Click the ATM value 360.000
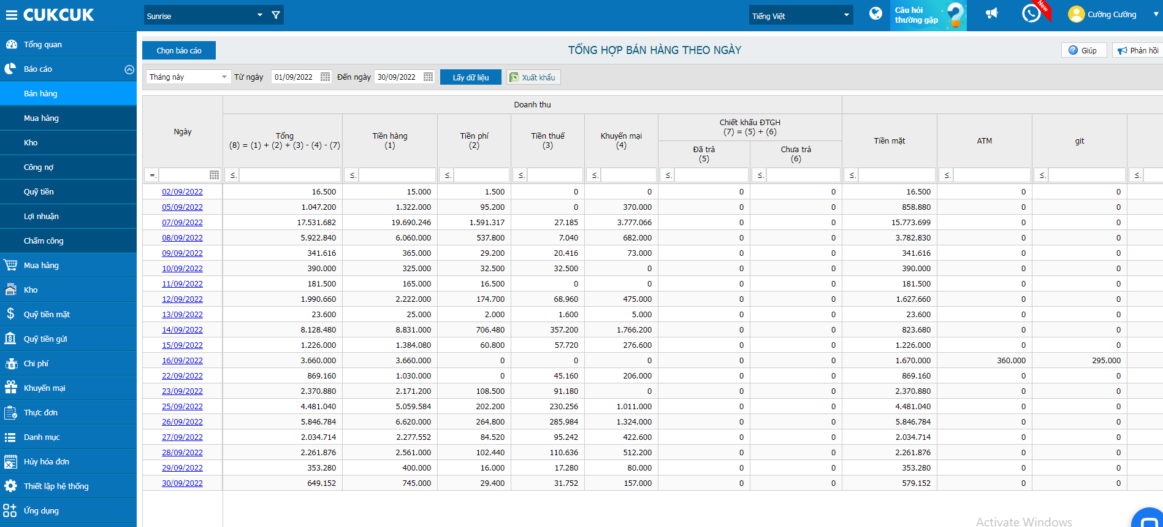This screenshot has height=527, width=1163. point(1011,360)
